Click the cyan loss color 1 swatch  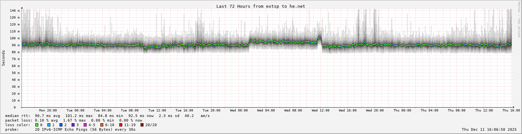[49, 125]
